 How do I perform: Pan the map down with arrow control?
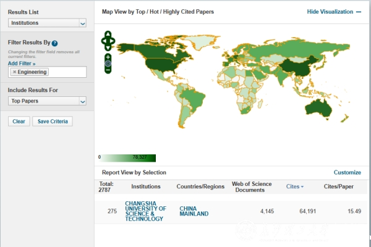(108, 48)
